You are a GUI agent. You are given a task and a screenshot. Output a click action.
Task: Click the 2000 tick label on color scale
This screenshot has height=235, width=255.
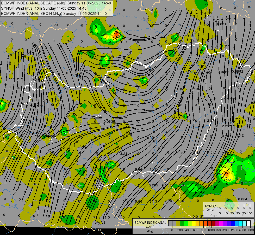[x=227, y=230]
